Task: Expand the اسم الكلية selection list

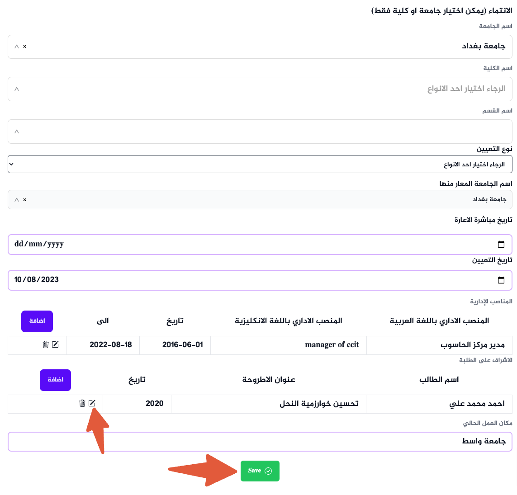Action: pyautogui.click(x=17, y=89)
